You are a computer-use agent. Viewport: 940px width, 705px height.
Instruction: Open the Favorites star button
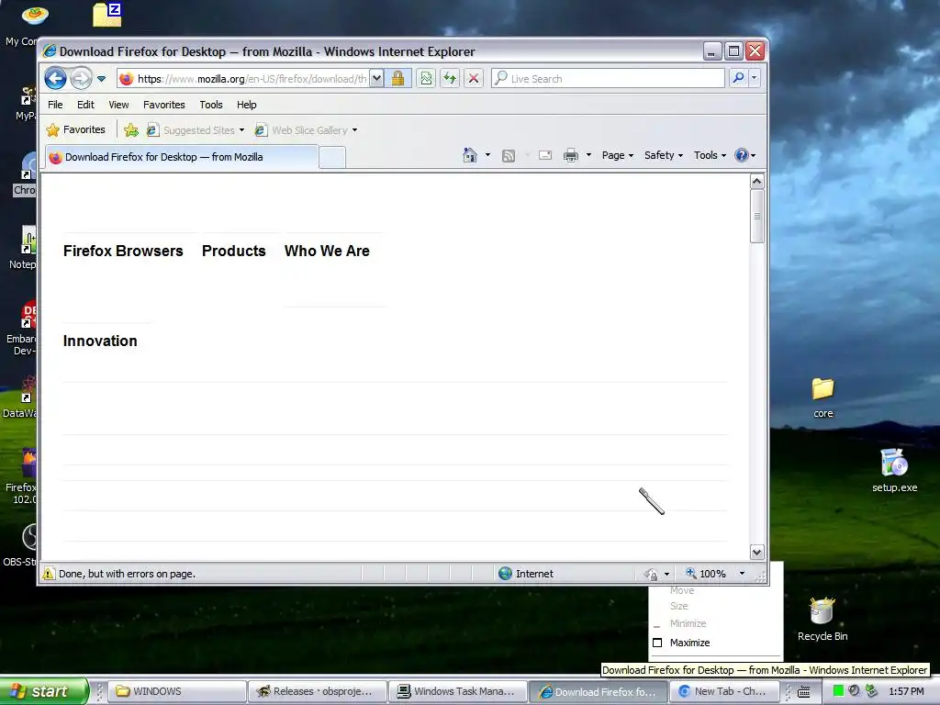point(76,129)
